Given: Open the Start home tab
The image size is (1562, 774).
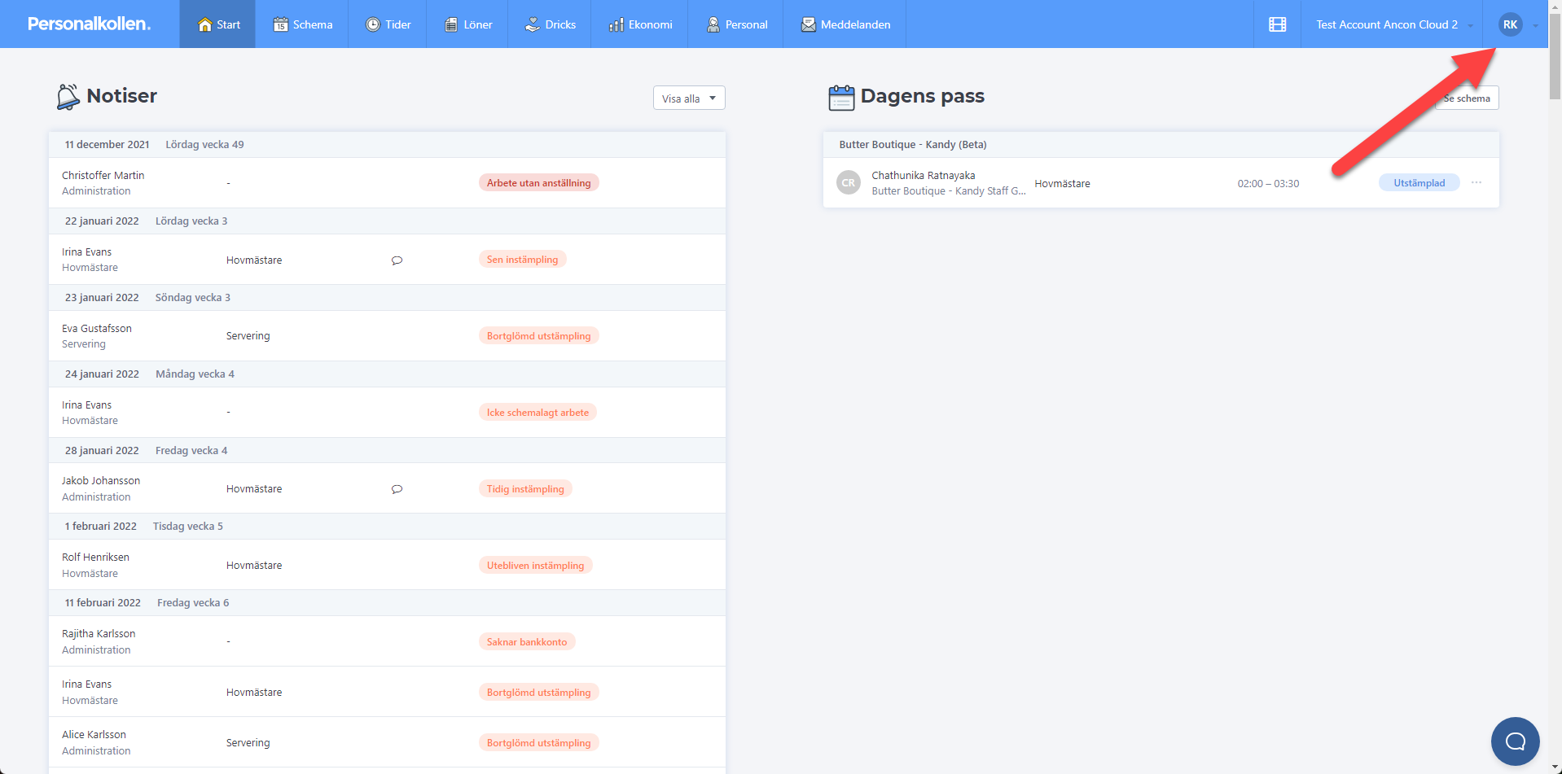Looking at the screenshot, I should click(218, 24).
